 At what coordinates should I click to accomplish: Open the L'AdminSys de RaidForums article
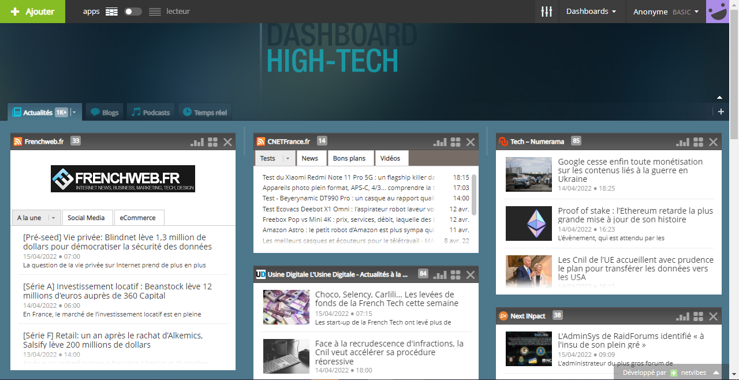click(x=631, y=340)
